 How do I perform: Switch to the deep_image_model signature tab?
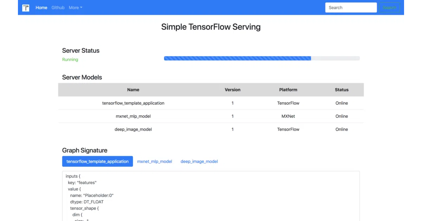coord(199,161)
